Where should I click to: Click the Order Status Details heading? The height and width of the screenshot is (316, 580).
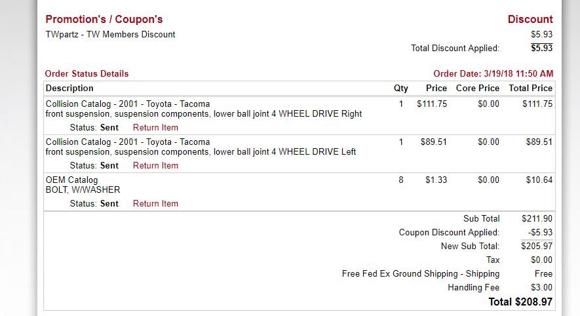[x=87, y=73]
